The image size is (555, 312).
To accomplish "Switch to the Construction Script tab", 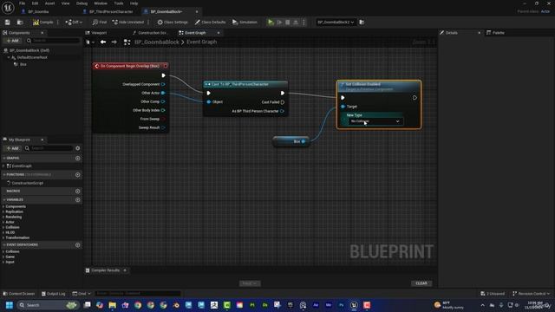I will click(x=153, y=33).
